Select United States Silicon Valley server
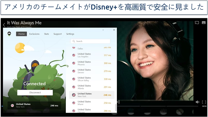This screenshot has width=208, height=117. (x=92, y=79)
